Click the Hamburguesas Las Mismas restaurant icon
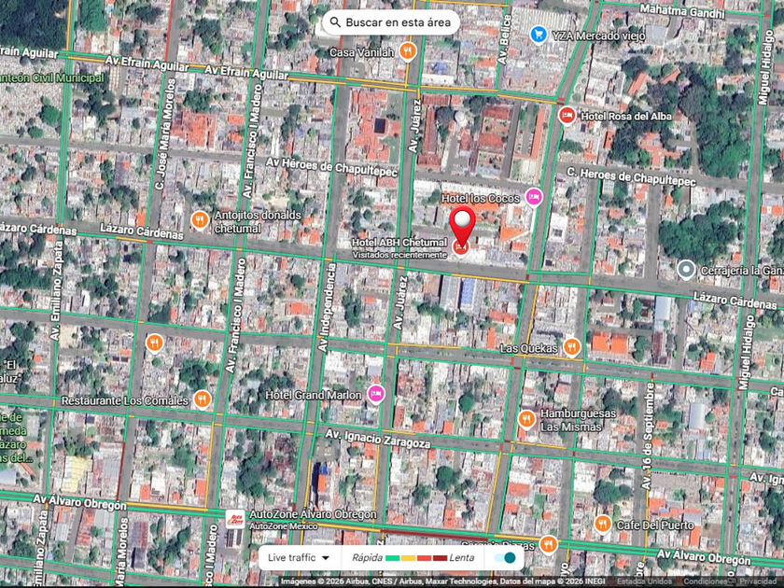The image size is (784, 588). tap(526, 419)
